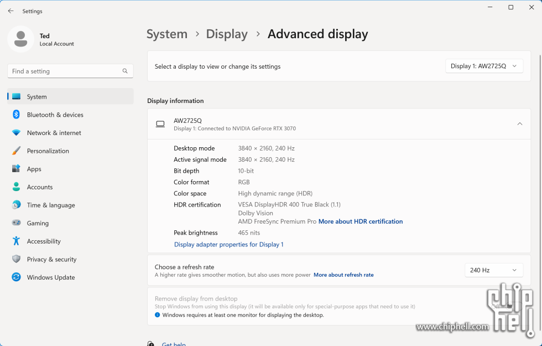
Task: Click the Apps icon in sidebar
Action: pos(16,168)
